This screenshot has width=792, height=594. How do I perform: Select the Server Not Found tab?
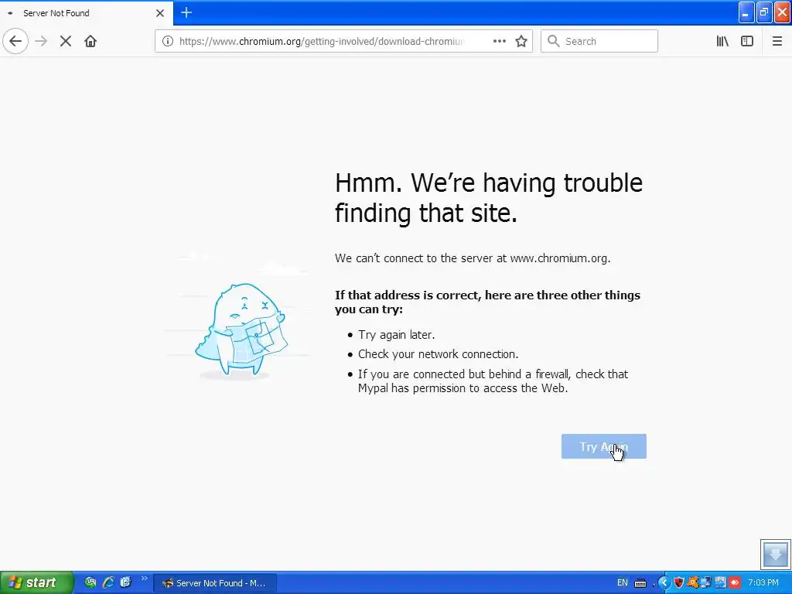coord(86,13)
